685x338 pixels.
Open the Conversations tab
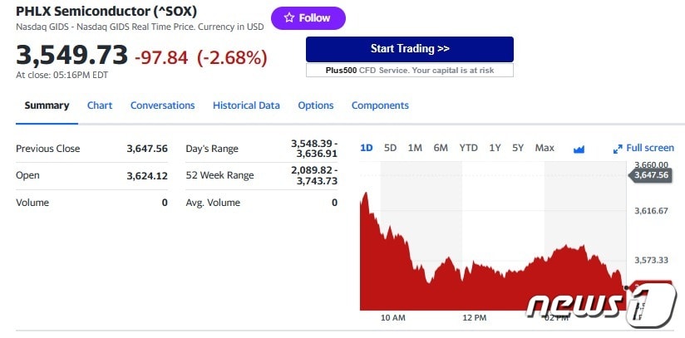[x=162, y=105]
